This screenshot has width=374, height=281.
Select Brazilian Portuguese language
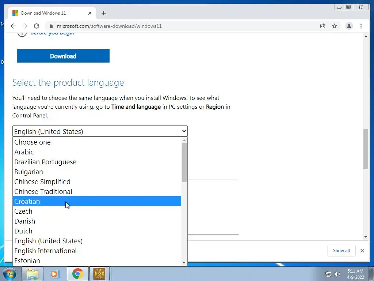point(97,162)
